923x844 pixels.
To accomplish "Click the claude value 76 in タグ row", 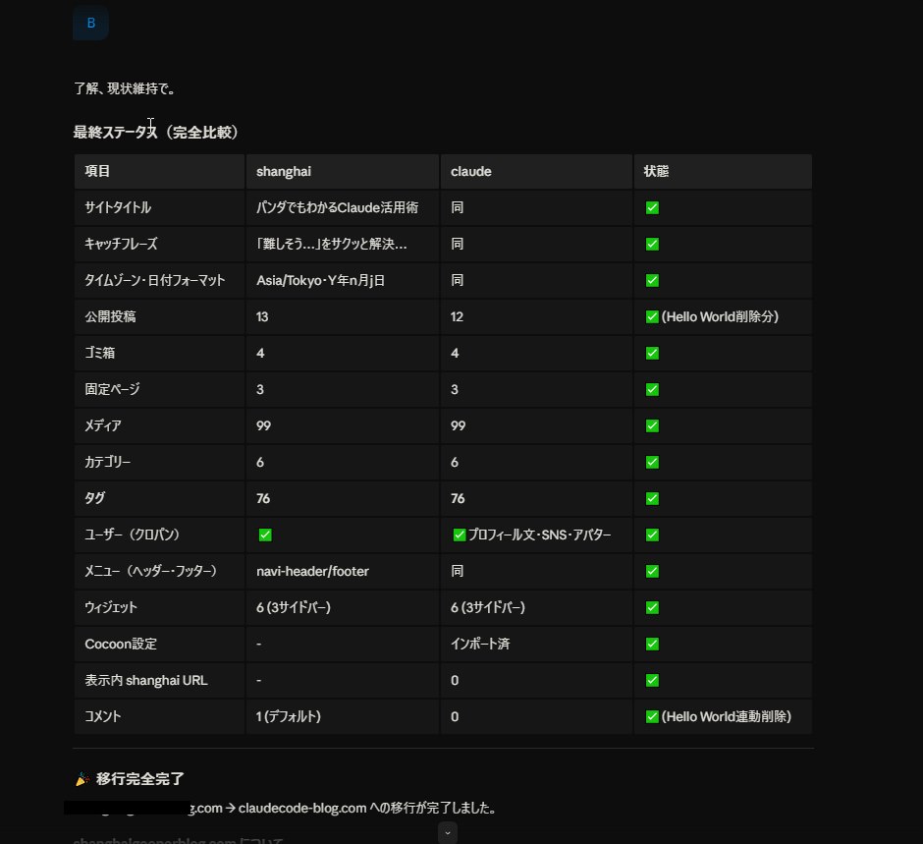I will (458, 498).
